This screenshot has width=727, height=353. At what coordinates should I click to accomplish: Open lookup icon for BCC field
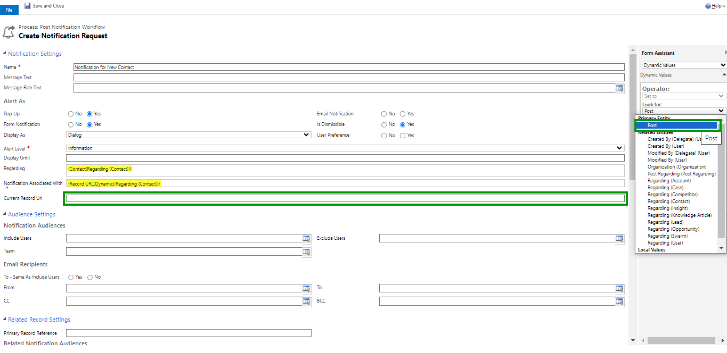click(619, 301)
